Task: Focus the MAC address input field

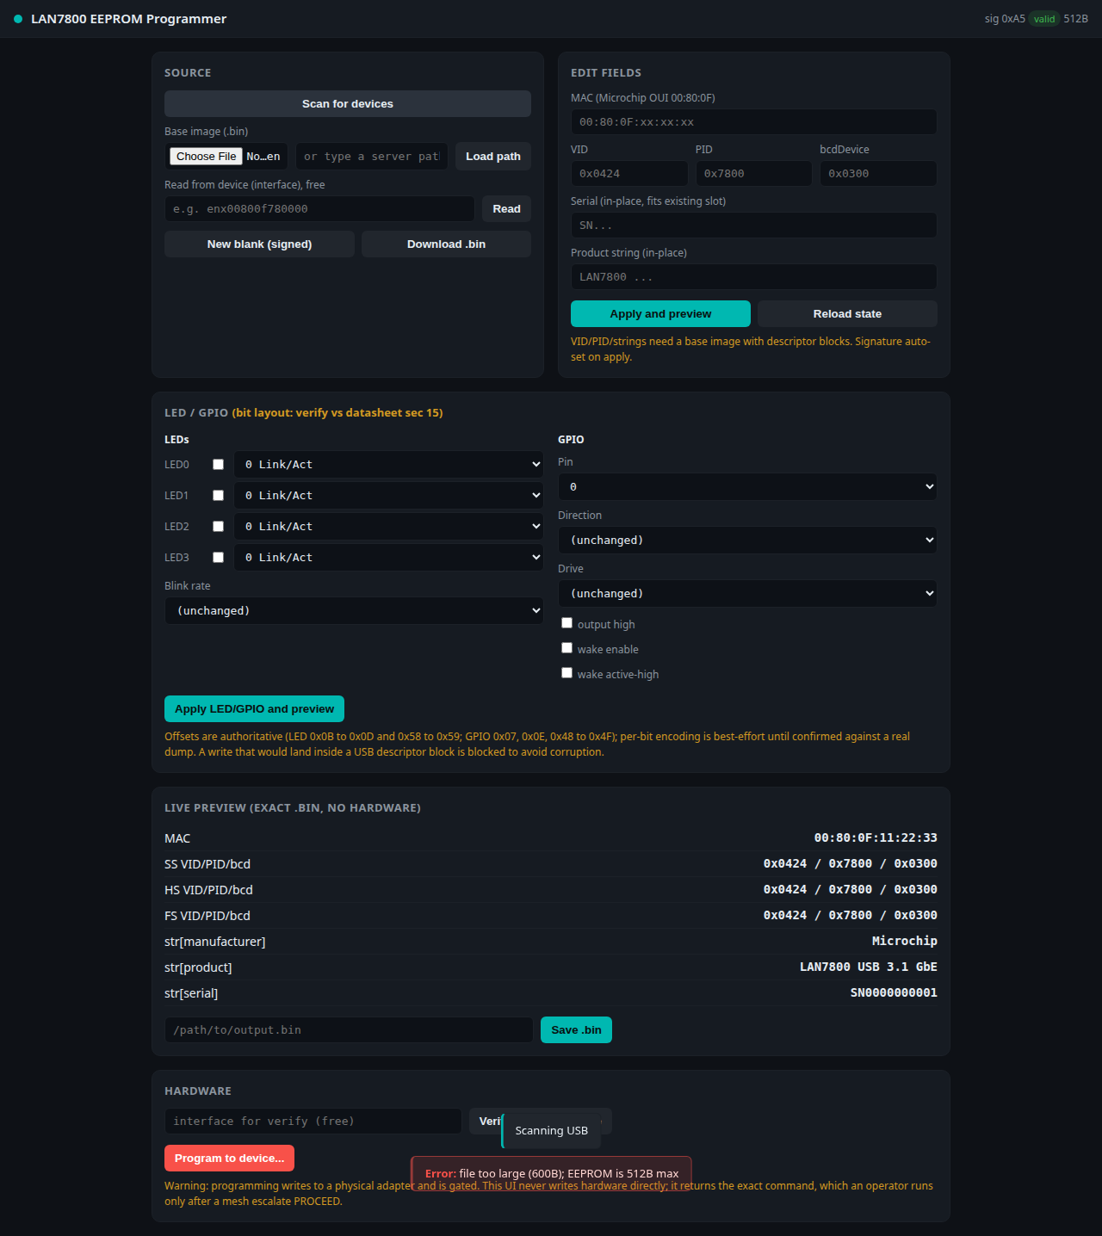Action: coord(753,122)
